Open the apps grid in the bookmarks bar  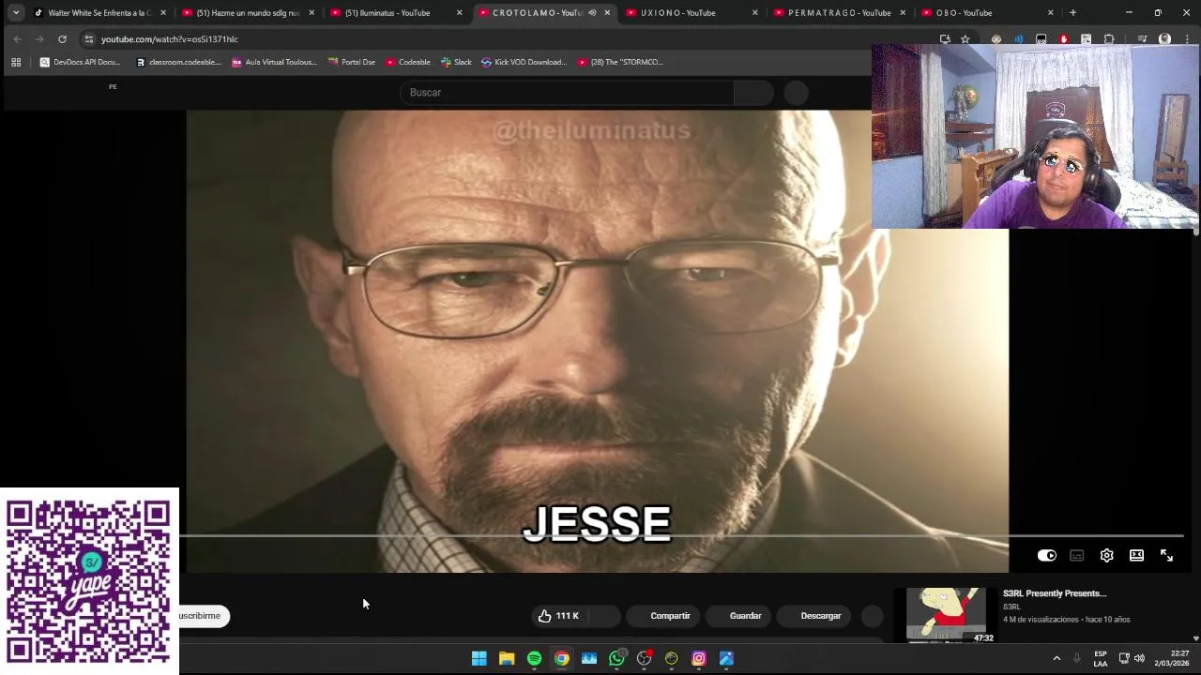point(16,62)
